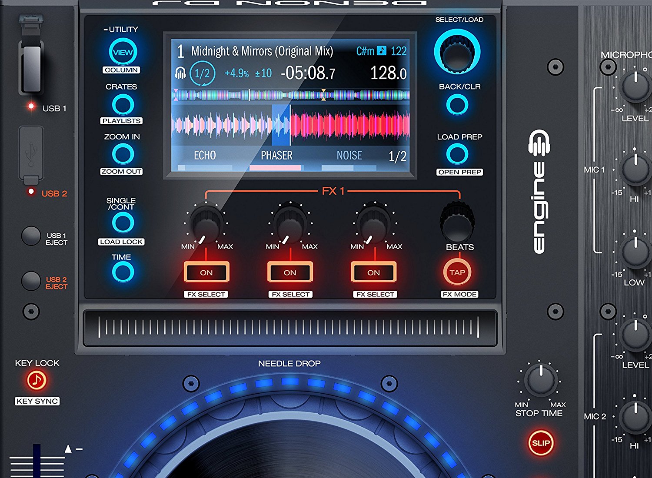Click the ±10 pitch range value

pos(263,73)
